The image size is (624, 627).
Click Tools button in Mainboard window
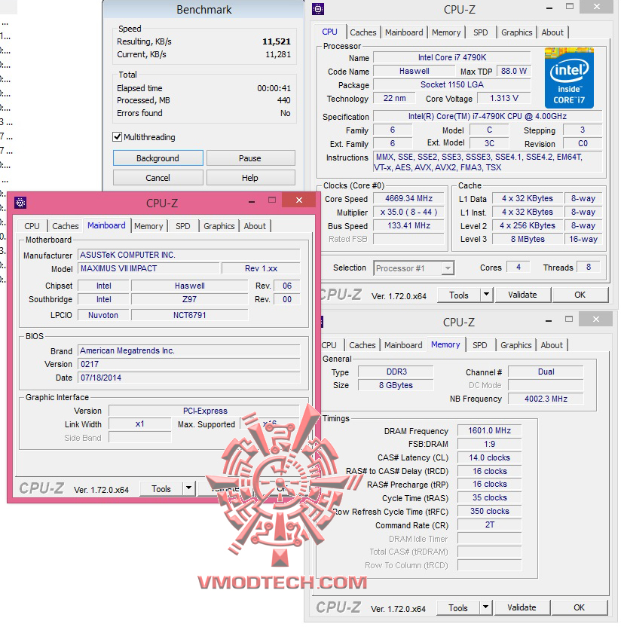(161, 488)
